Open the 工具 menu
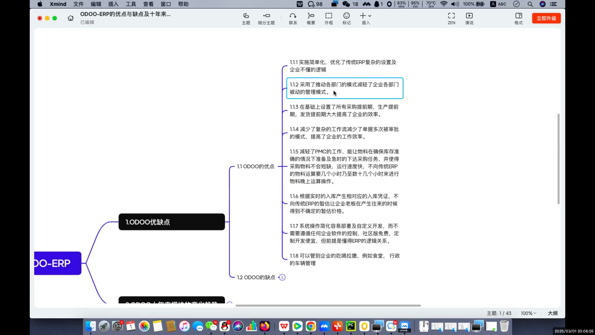 coord(131,4)
